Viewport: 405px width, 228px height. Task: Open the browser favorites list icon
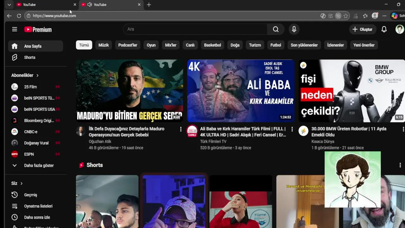[x=365, y=16]
